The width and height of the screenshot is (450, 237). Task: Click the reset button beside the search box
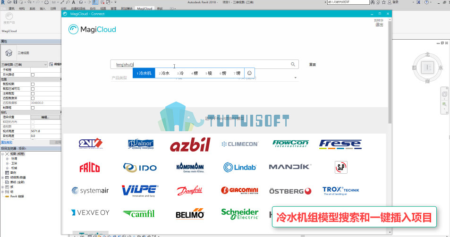(x=312, y=65)
